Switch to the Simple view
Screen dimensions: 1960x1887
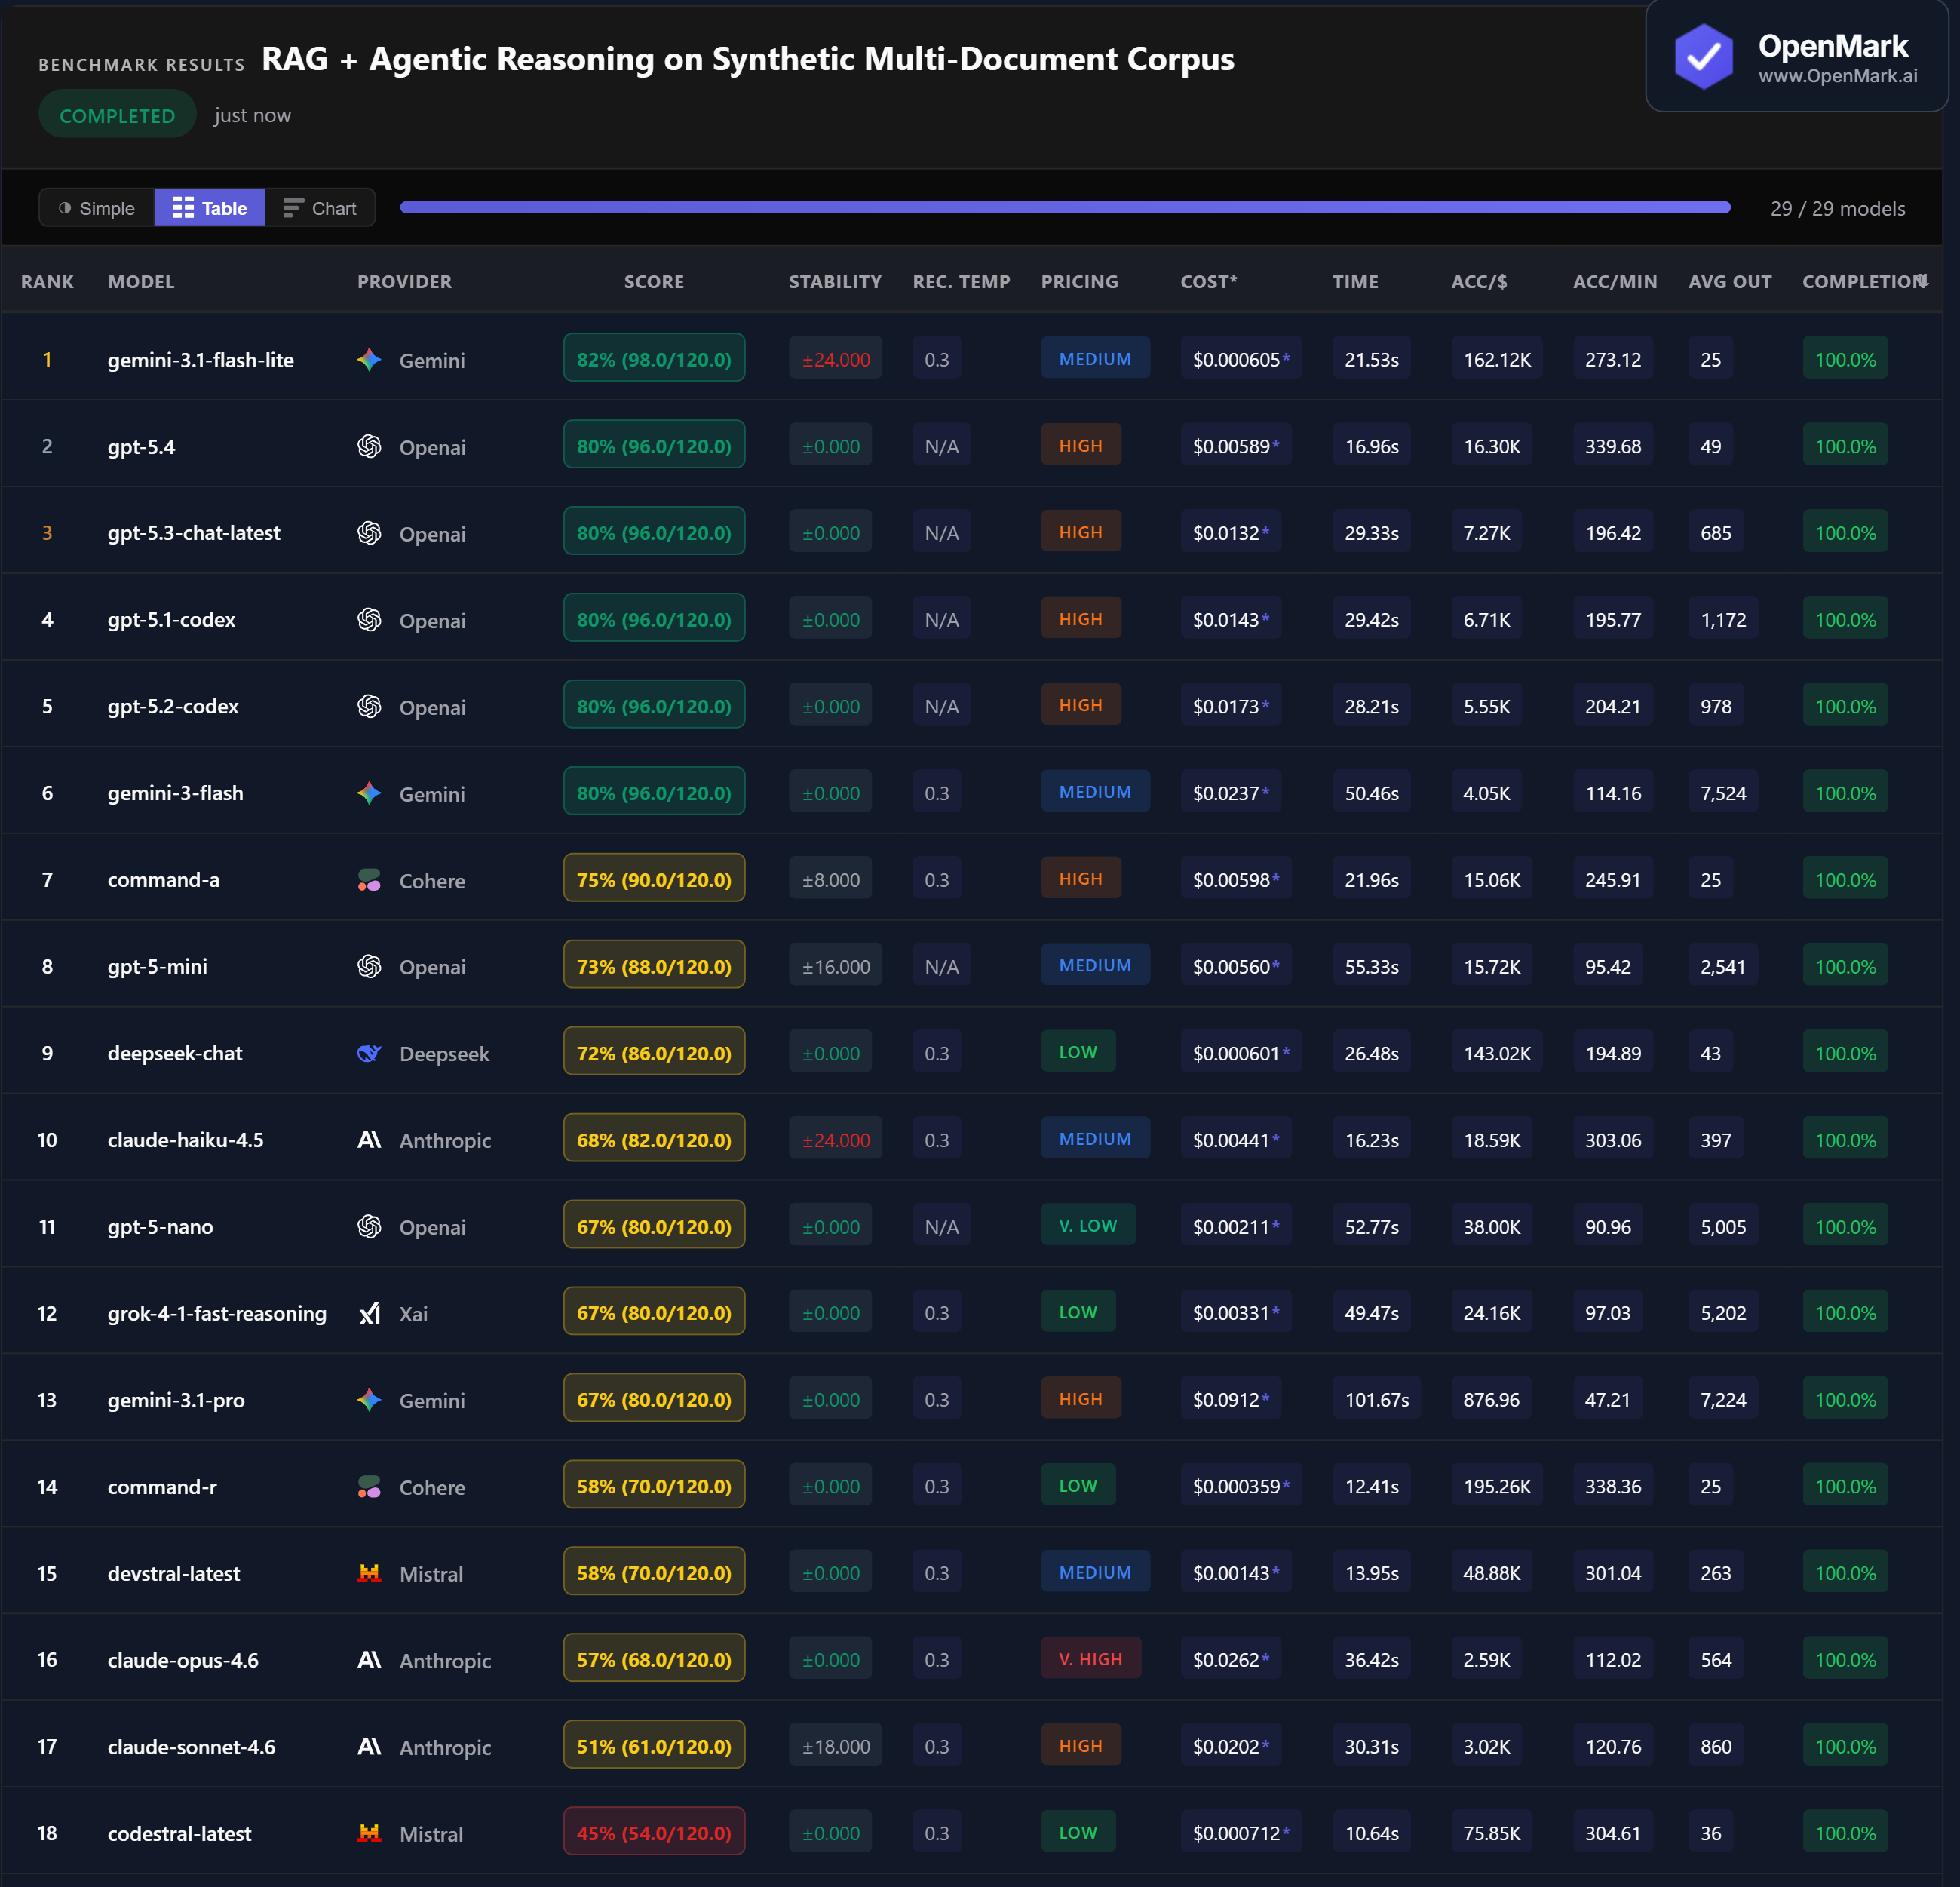click(97, 208)
